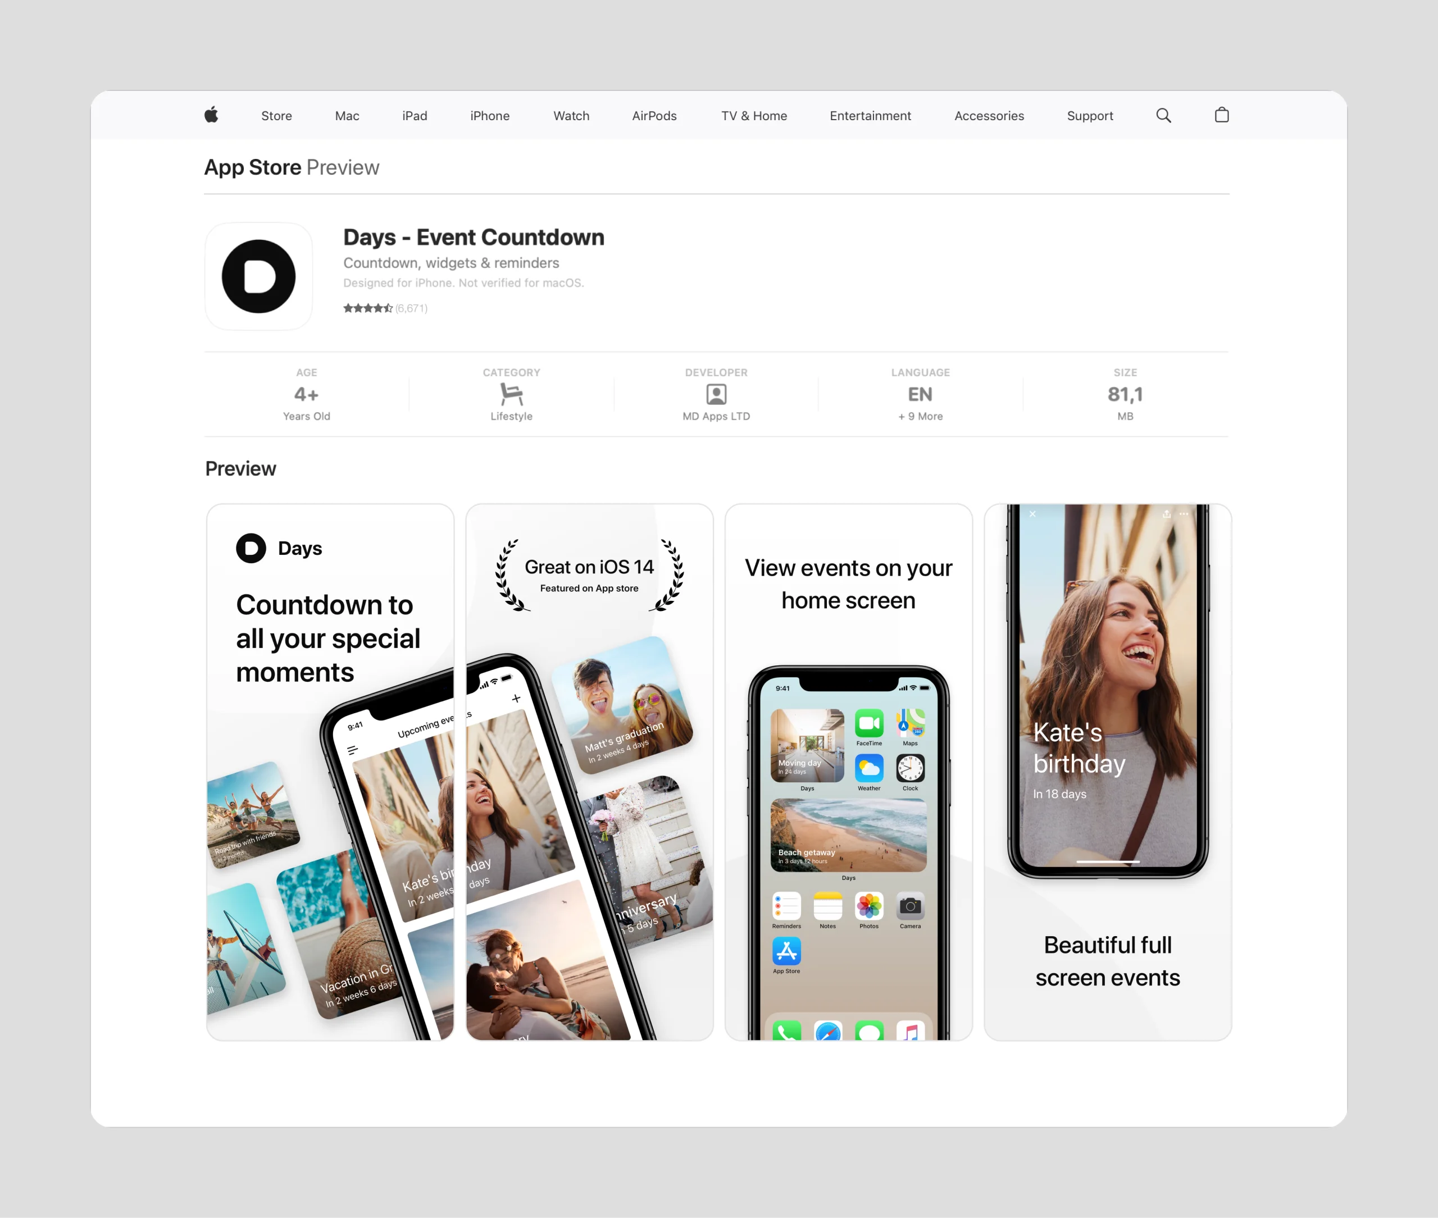Click the Days app icon
Image resolution: width=1438 pixels, height=1218 pixels.
pos(259,276)
